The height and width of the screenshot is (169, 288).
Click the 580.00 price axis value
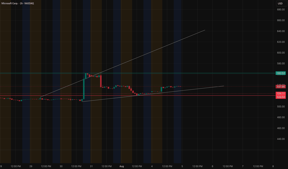[281, 63]
